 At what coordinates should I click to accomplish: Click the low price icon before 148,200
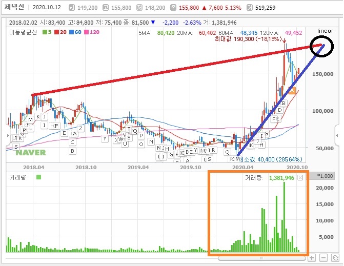pyautogui.click(x=139, y=8)
